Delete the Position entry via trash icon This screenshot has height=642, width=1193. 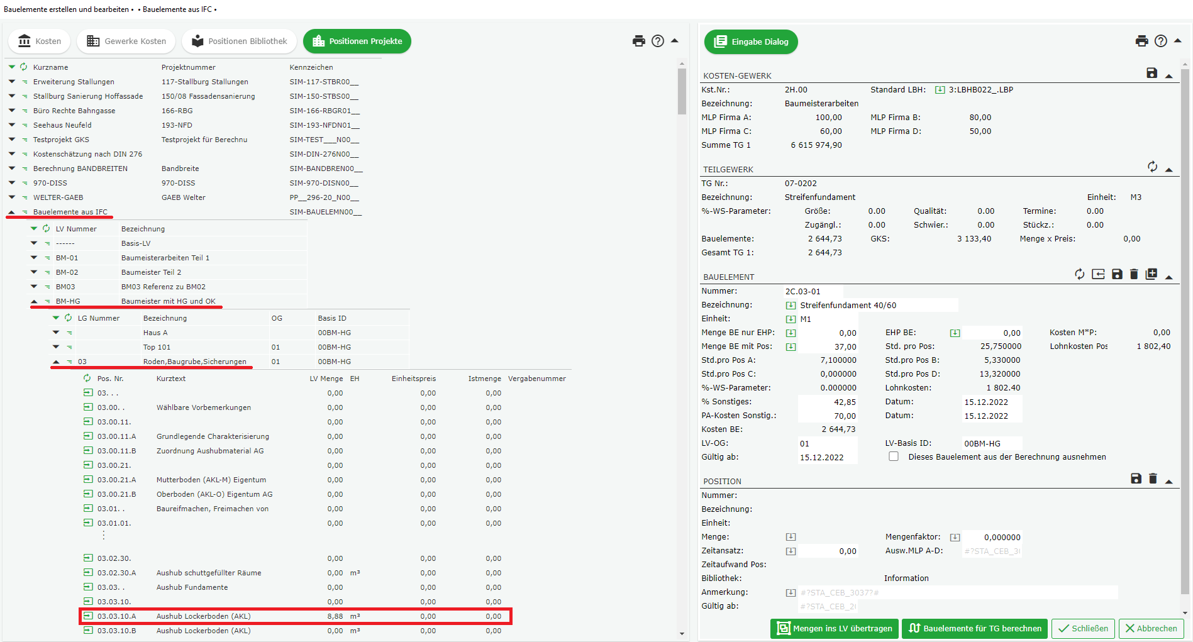coord(1153,479)
